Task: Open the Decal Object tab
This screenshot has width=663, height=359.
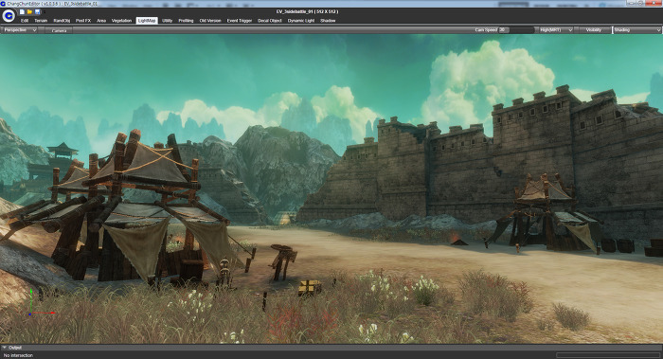Action: [x=270, y=21]
